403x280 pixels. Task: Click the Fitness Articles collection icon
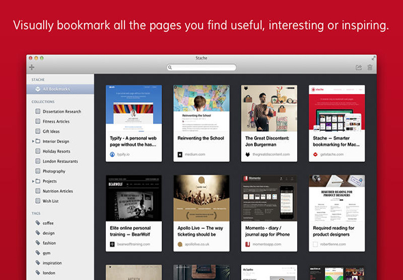38,121
